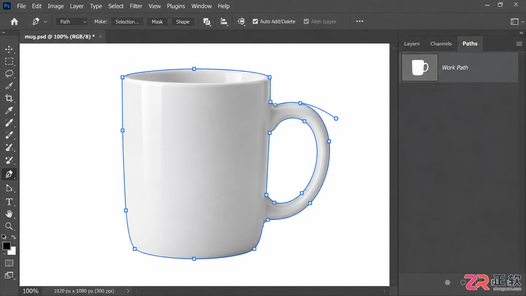Click the Shape button
526x296 pixels.
[x=183, y=22]
